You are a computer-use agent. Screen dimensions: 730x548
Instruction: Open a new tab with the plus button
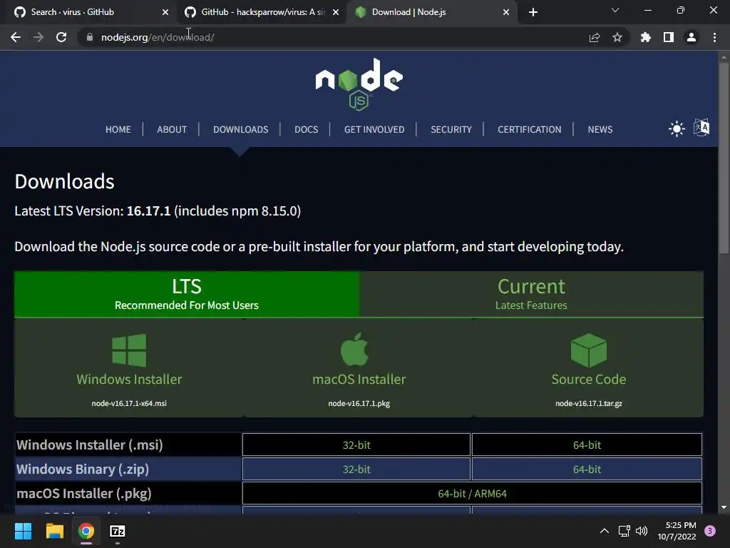tap(533, 12)
